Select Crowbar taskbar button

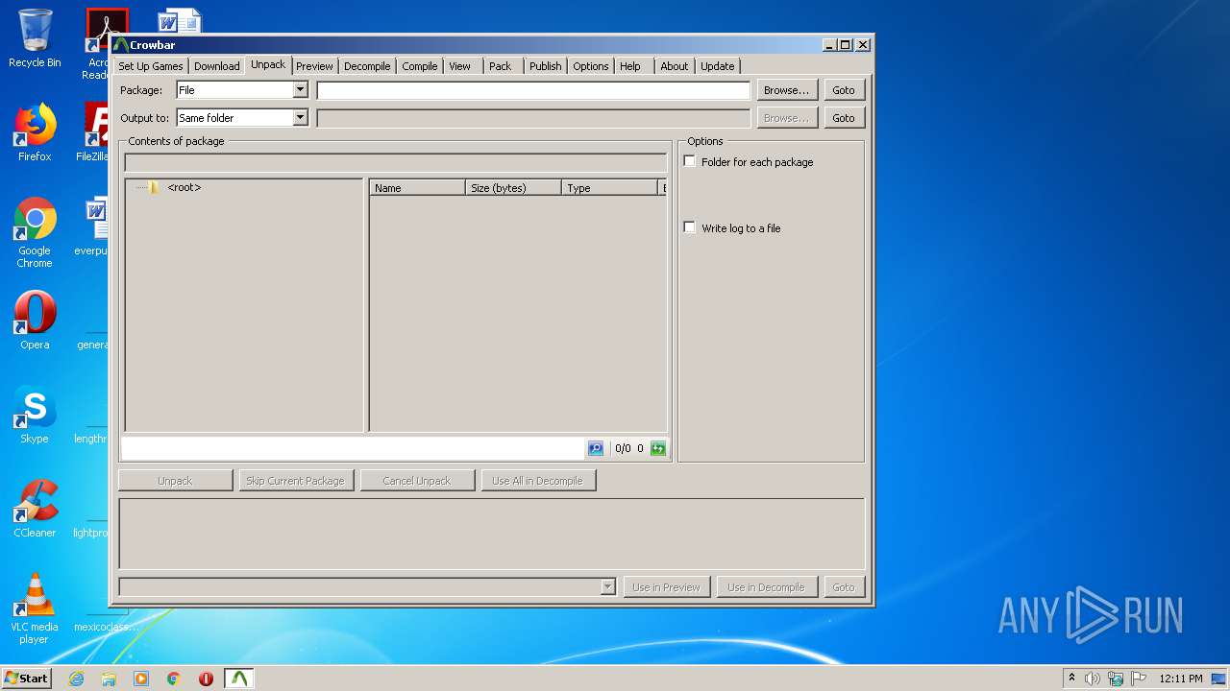coord(239,679)
